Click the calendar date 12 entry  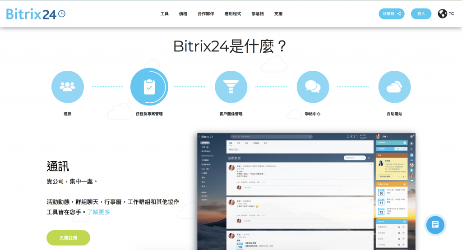[381, 211]
